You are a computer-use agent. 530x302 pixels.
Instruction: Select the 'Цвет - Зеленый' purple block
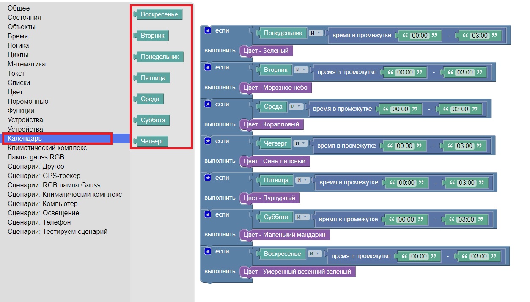coord(266,51)
